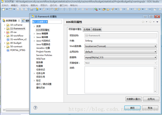
Task: Select Project Facets in properties list
Action: [x=43, y=52]
